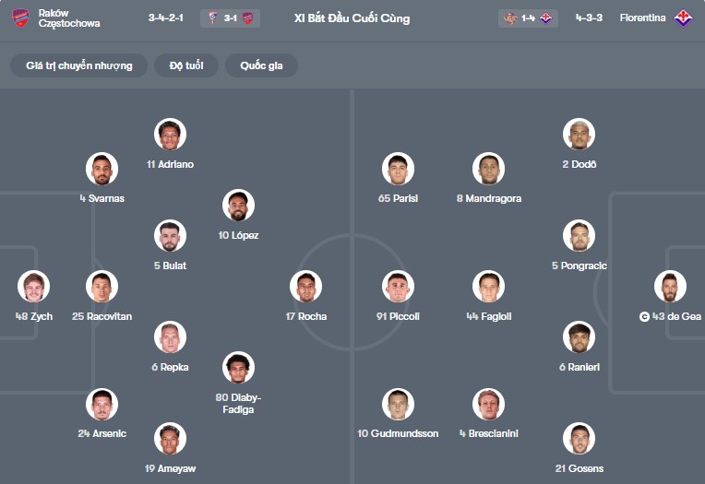
Task: Open the 1-4 previous match result
Action: click(528, 18)
